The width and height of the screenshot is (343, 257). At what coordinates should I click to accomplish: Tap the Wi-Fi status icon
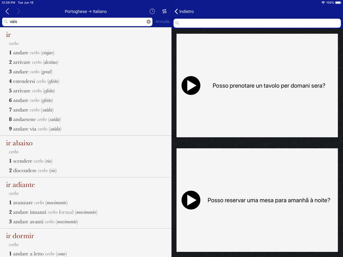point(323,3)
